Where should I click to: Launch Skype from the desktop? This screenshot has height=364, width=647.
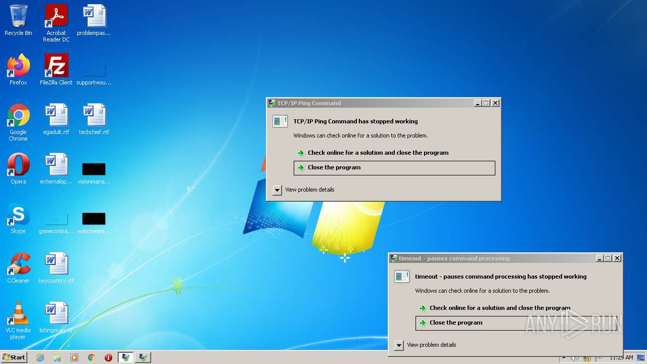[x=18, y=218]
